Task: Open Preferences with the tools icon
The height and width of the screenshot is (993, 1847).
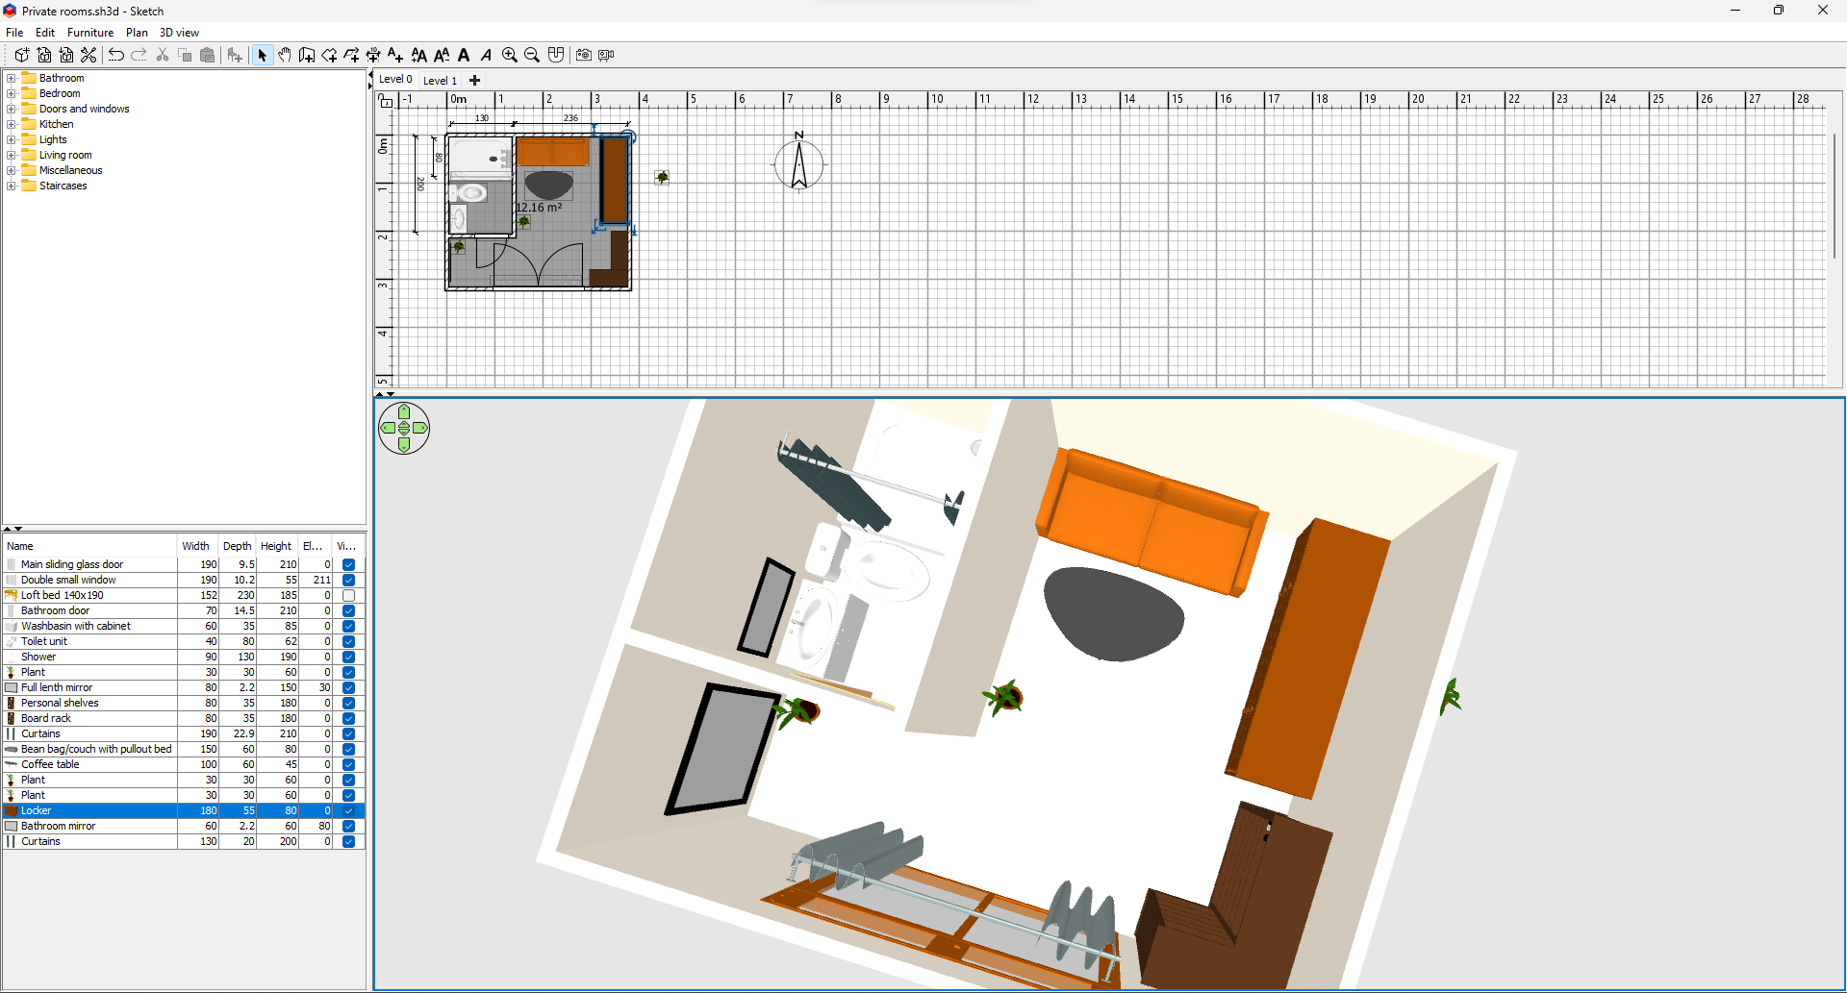Action: click(x=89, y=55)
